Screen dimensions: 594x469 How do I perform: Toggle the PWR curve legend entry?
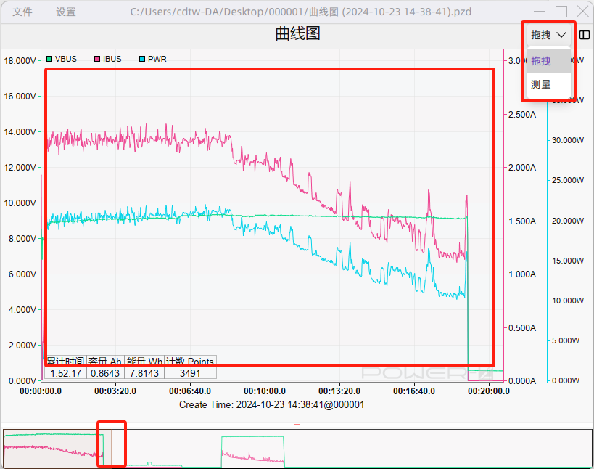[x=152, y=59]
